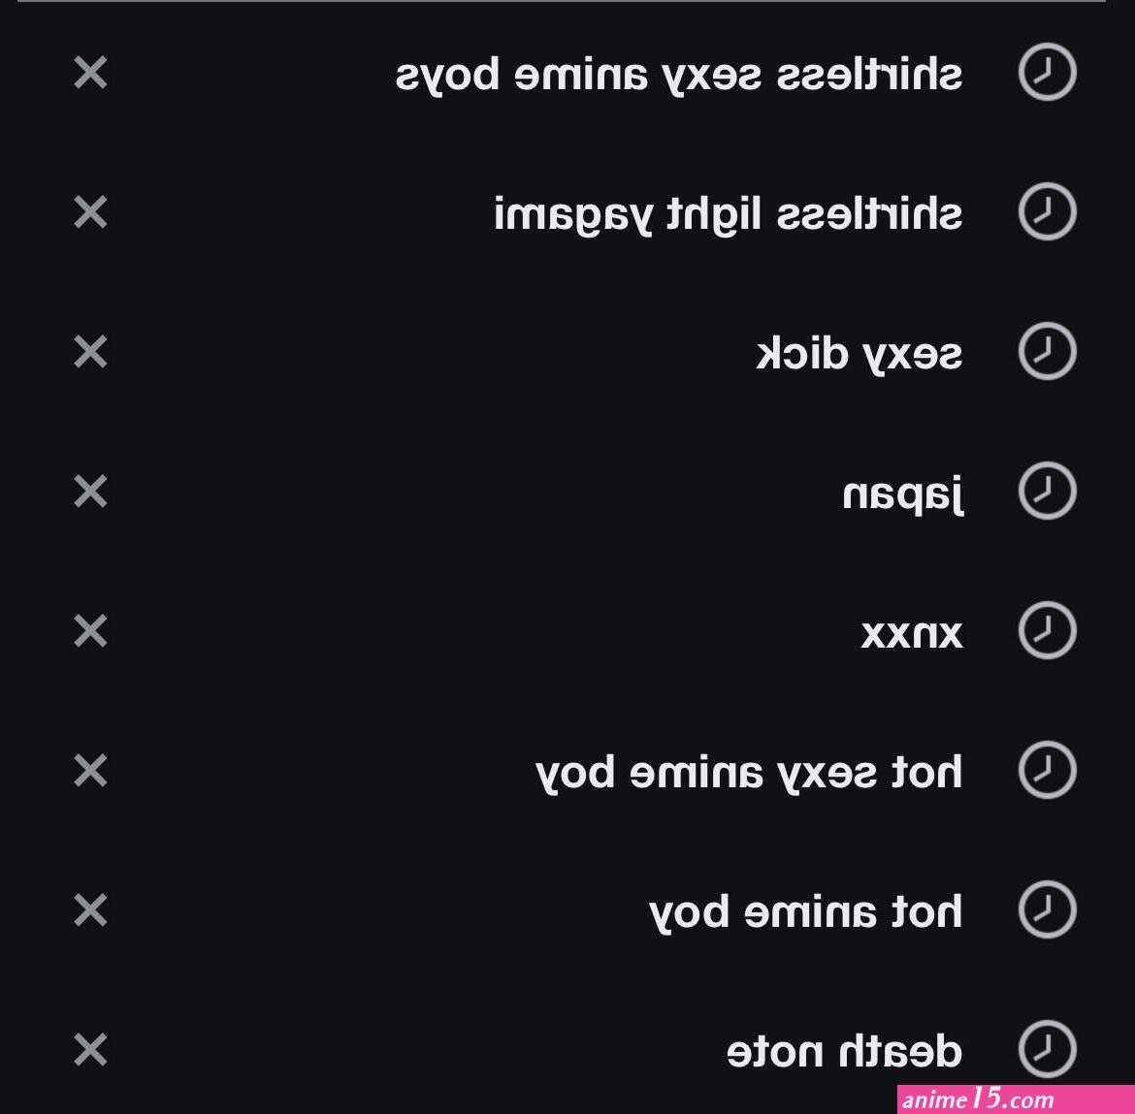Remove 'hot anime boy' history entry

point(90,909)
